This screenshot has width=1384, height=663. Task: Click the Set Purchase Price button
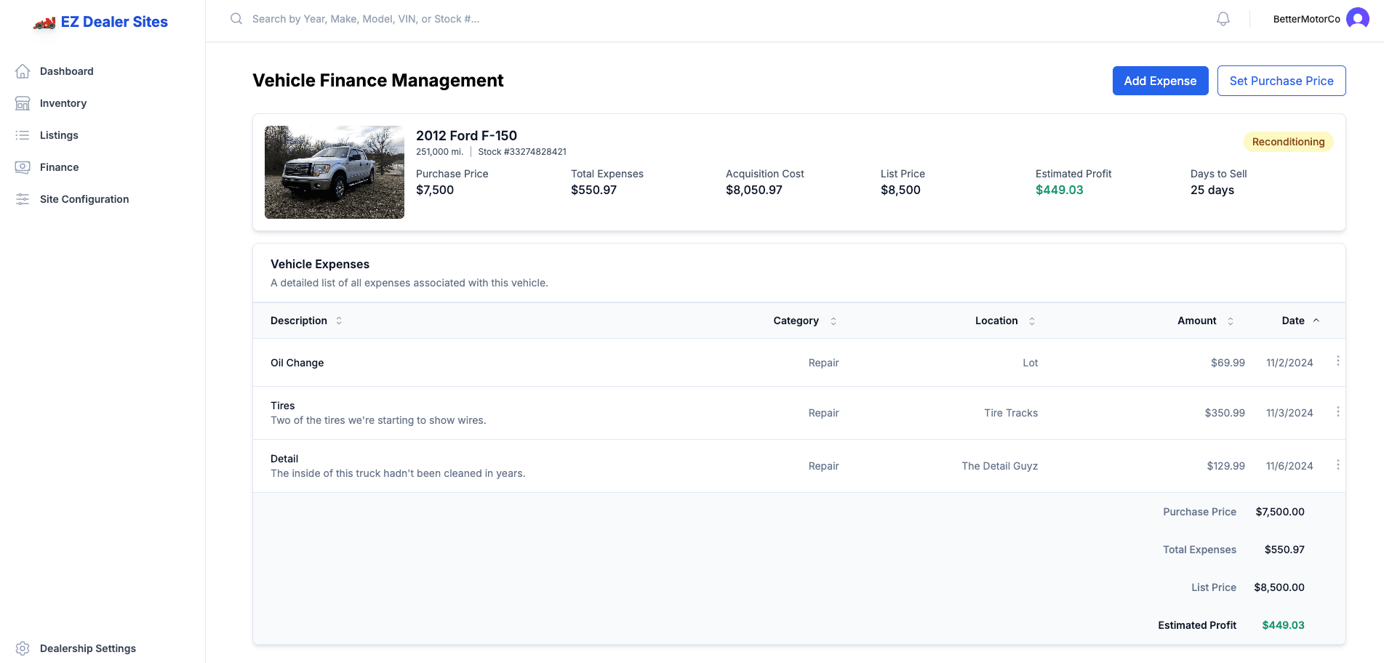click(x=1281, y=81)
